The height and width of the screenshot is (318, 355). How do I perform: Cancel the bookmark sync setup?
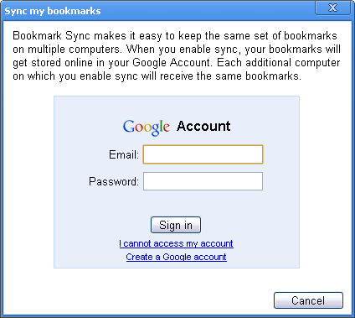(x=308, y=300)
